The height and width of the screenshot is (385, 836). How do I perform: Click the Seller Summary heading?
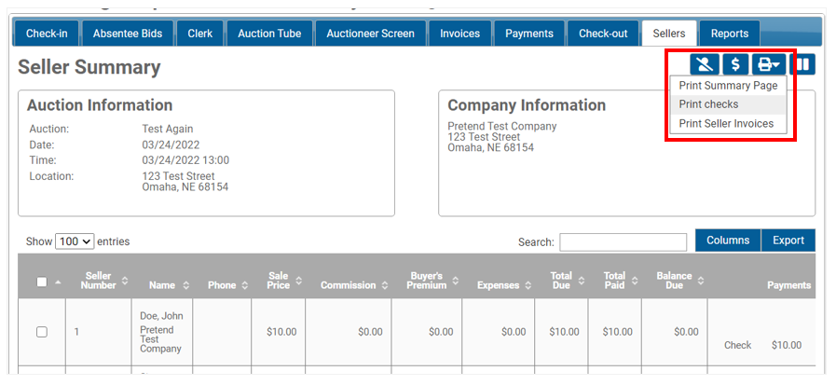click(89, 68)
